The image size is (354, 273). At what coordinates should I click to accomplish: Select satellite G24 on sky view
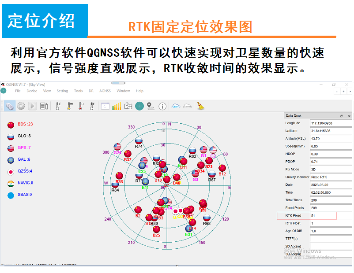click(117, 147)
